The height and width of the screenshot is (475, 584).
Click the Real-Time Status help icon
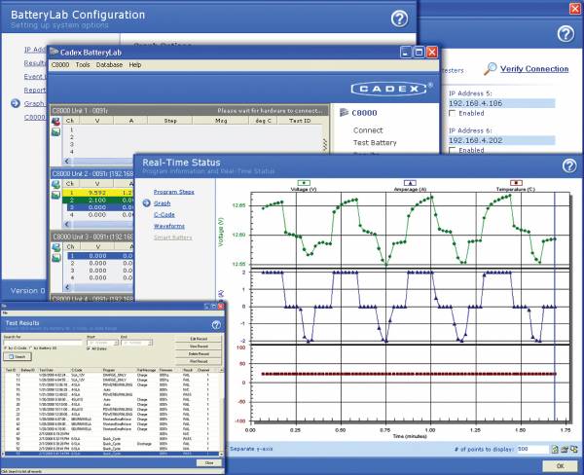(569, 165)
